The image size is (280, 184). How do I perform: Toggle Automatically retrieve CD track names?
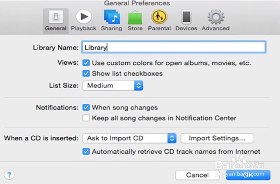click(x=86, y=152)
